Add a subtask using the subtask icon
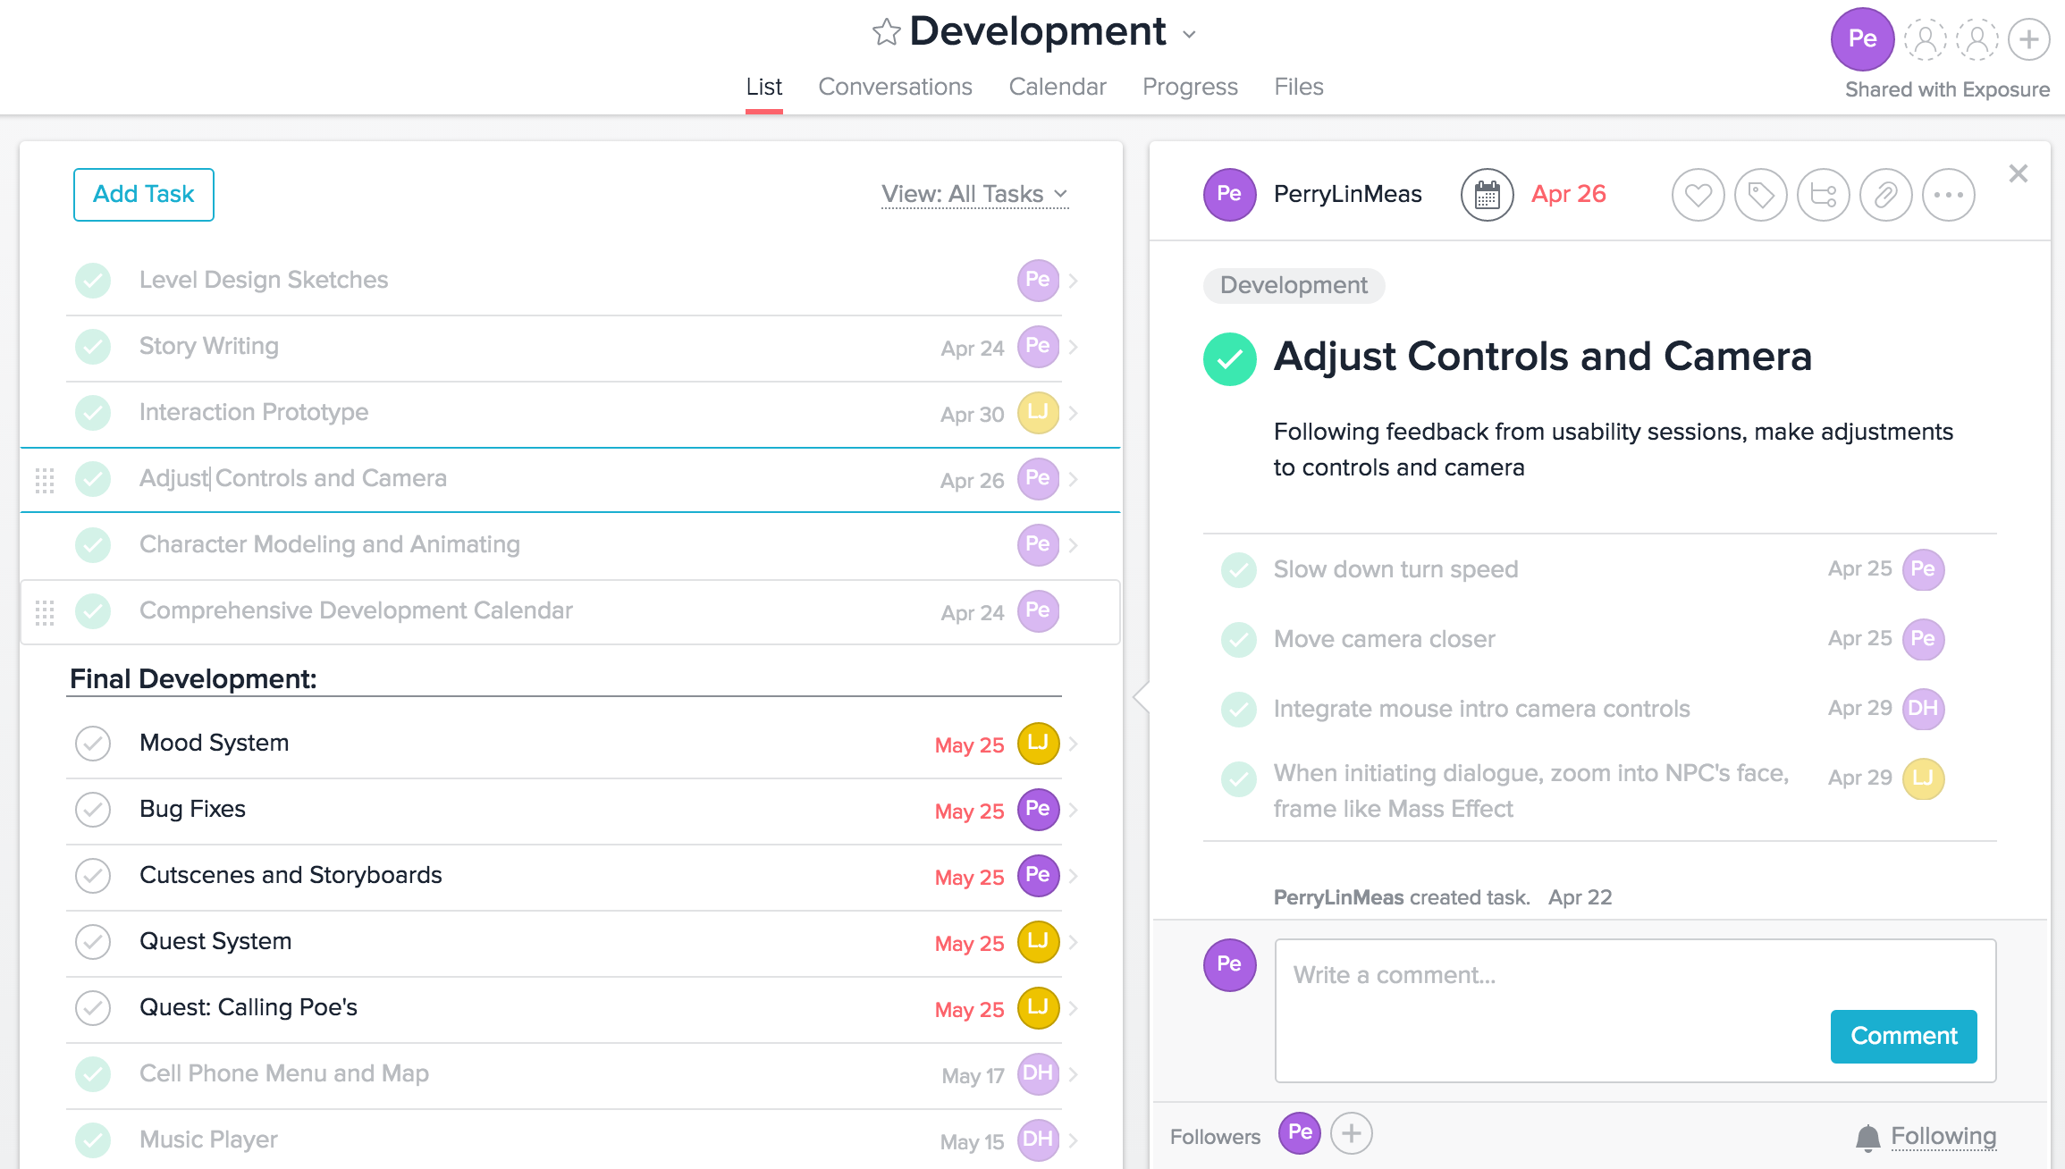The height and width of the screenshot is (1169, 2065). point(1823,195)
